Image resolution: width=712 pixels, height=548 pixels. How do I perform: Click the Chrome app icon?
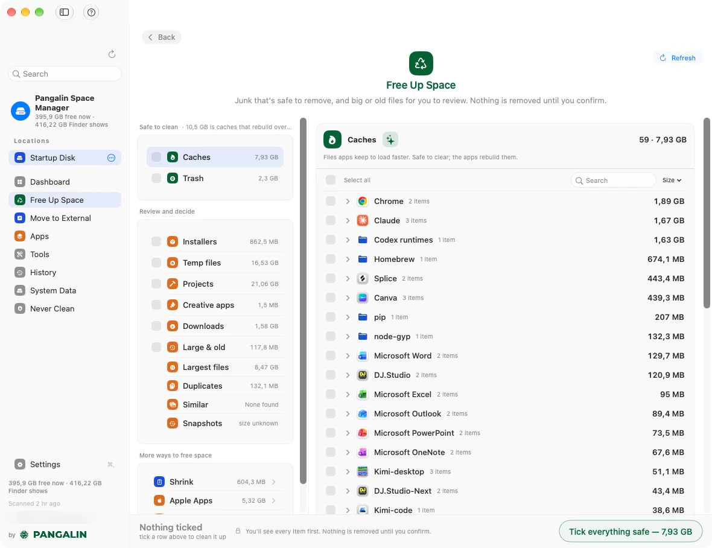[x=363, y=201]
